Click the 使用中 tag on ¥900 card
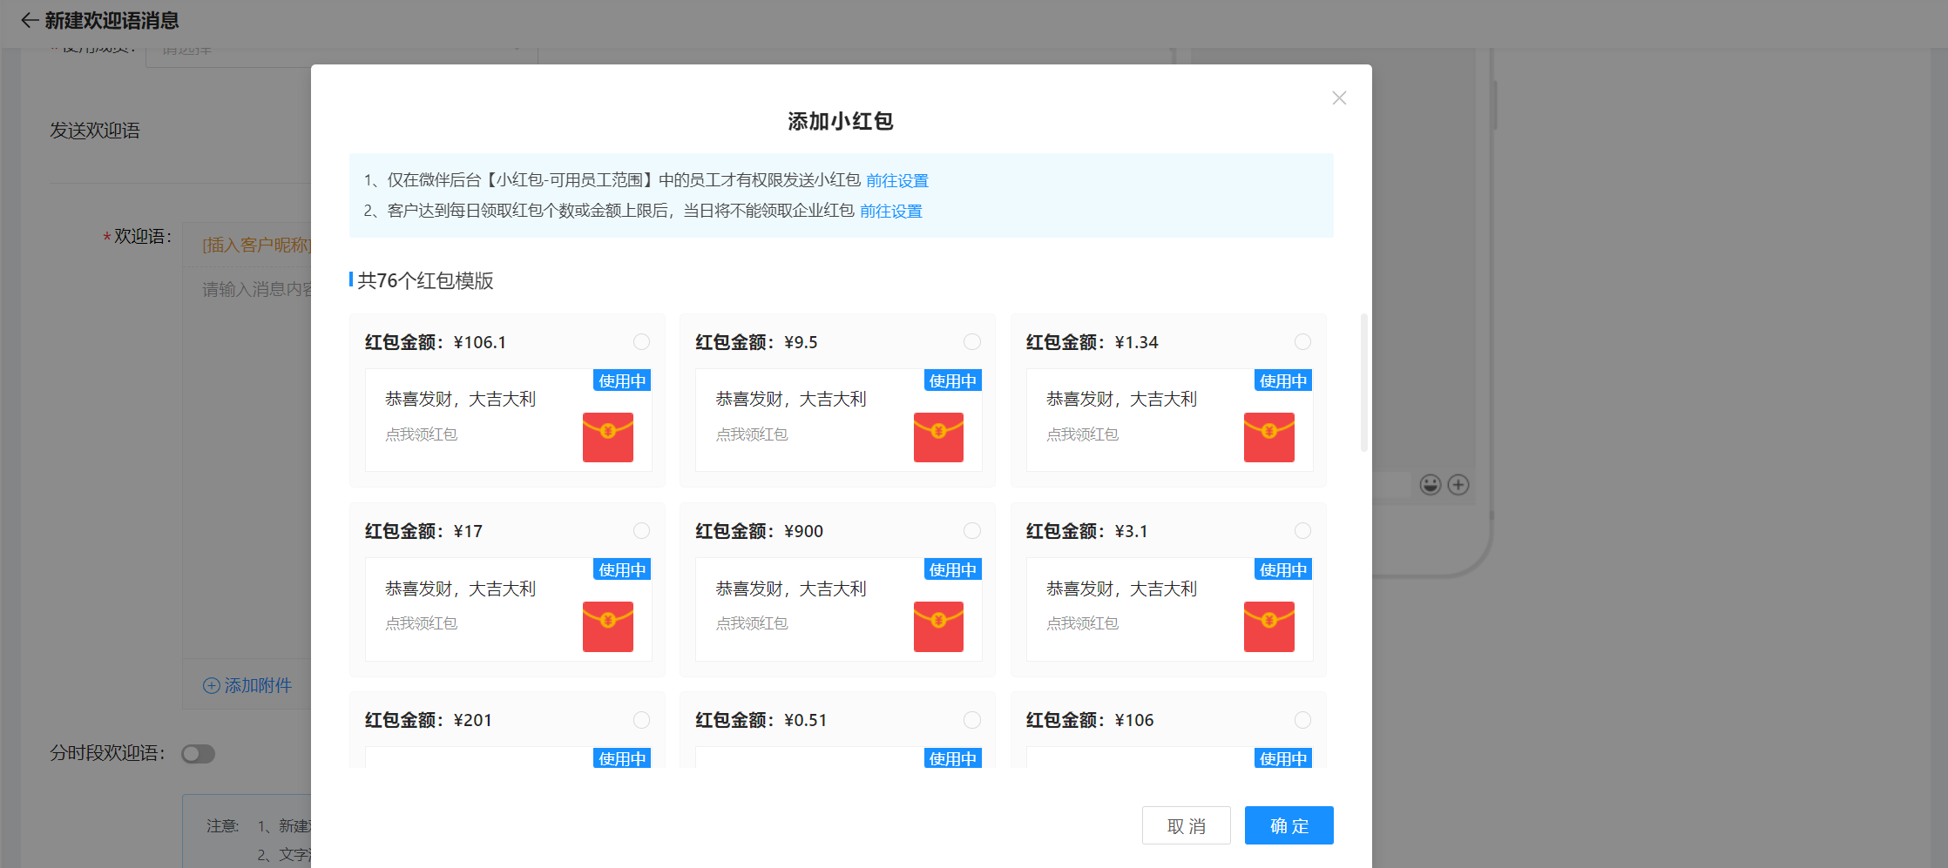 [953, 569]
